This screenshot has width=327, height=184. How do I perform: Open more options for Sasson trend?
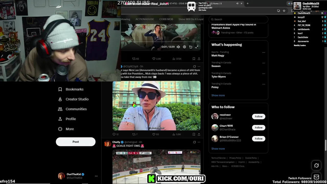264,63
